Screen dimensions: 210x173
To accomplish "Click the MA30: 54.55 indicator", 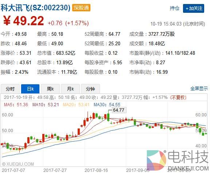I will [107, 105].
